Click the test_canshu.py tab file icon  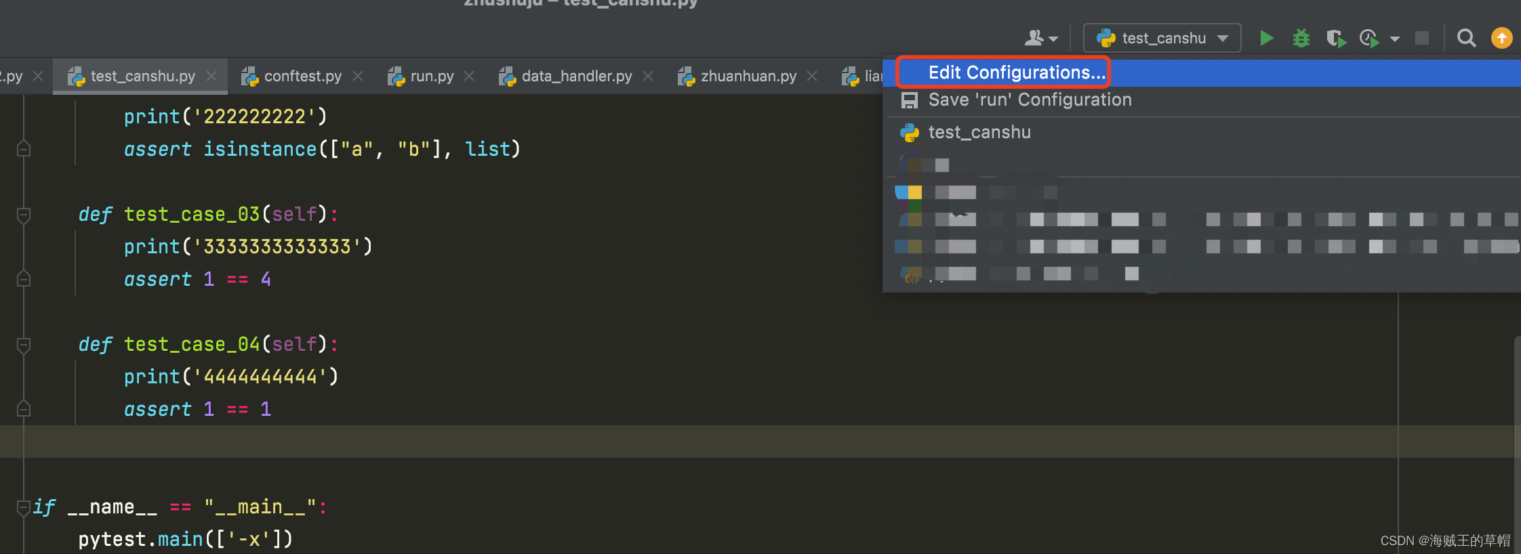coord(77,77)
